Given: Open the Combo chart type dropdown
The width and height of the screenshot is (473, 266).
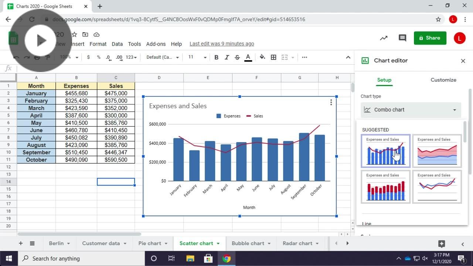Looking at the screenshot, I should click(x=411, y=110).
